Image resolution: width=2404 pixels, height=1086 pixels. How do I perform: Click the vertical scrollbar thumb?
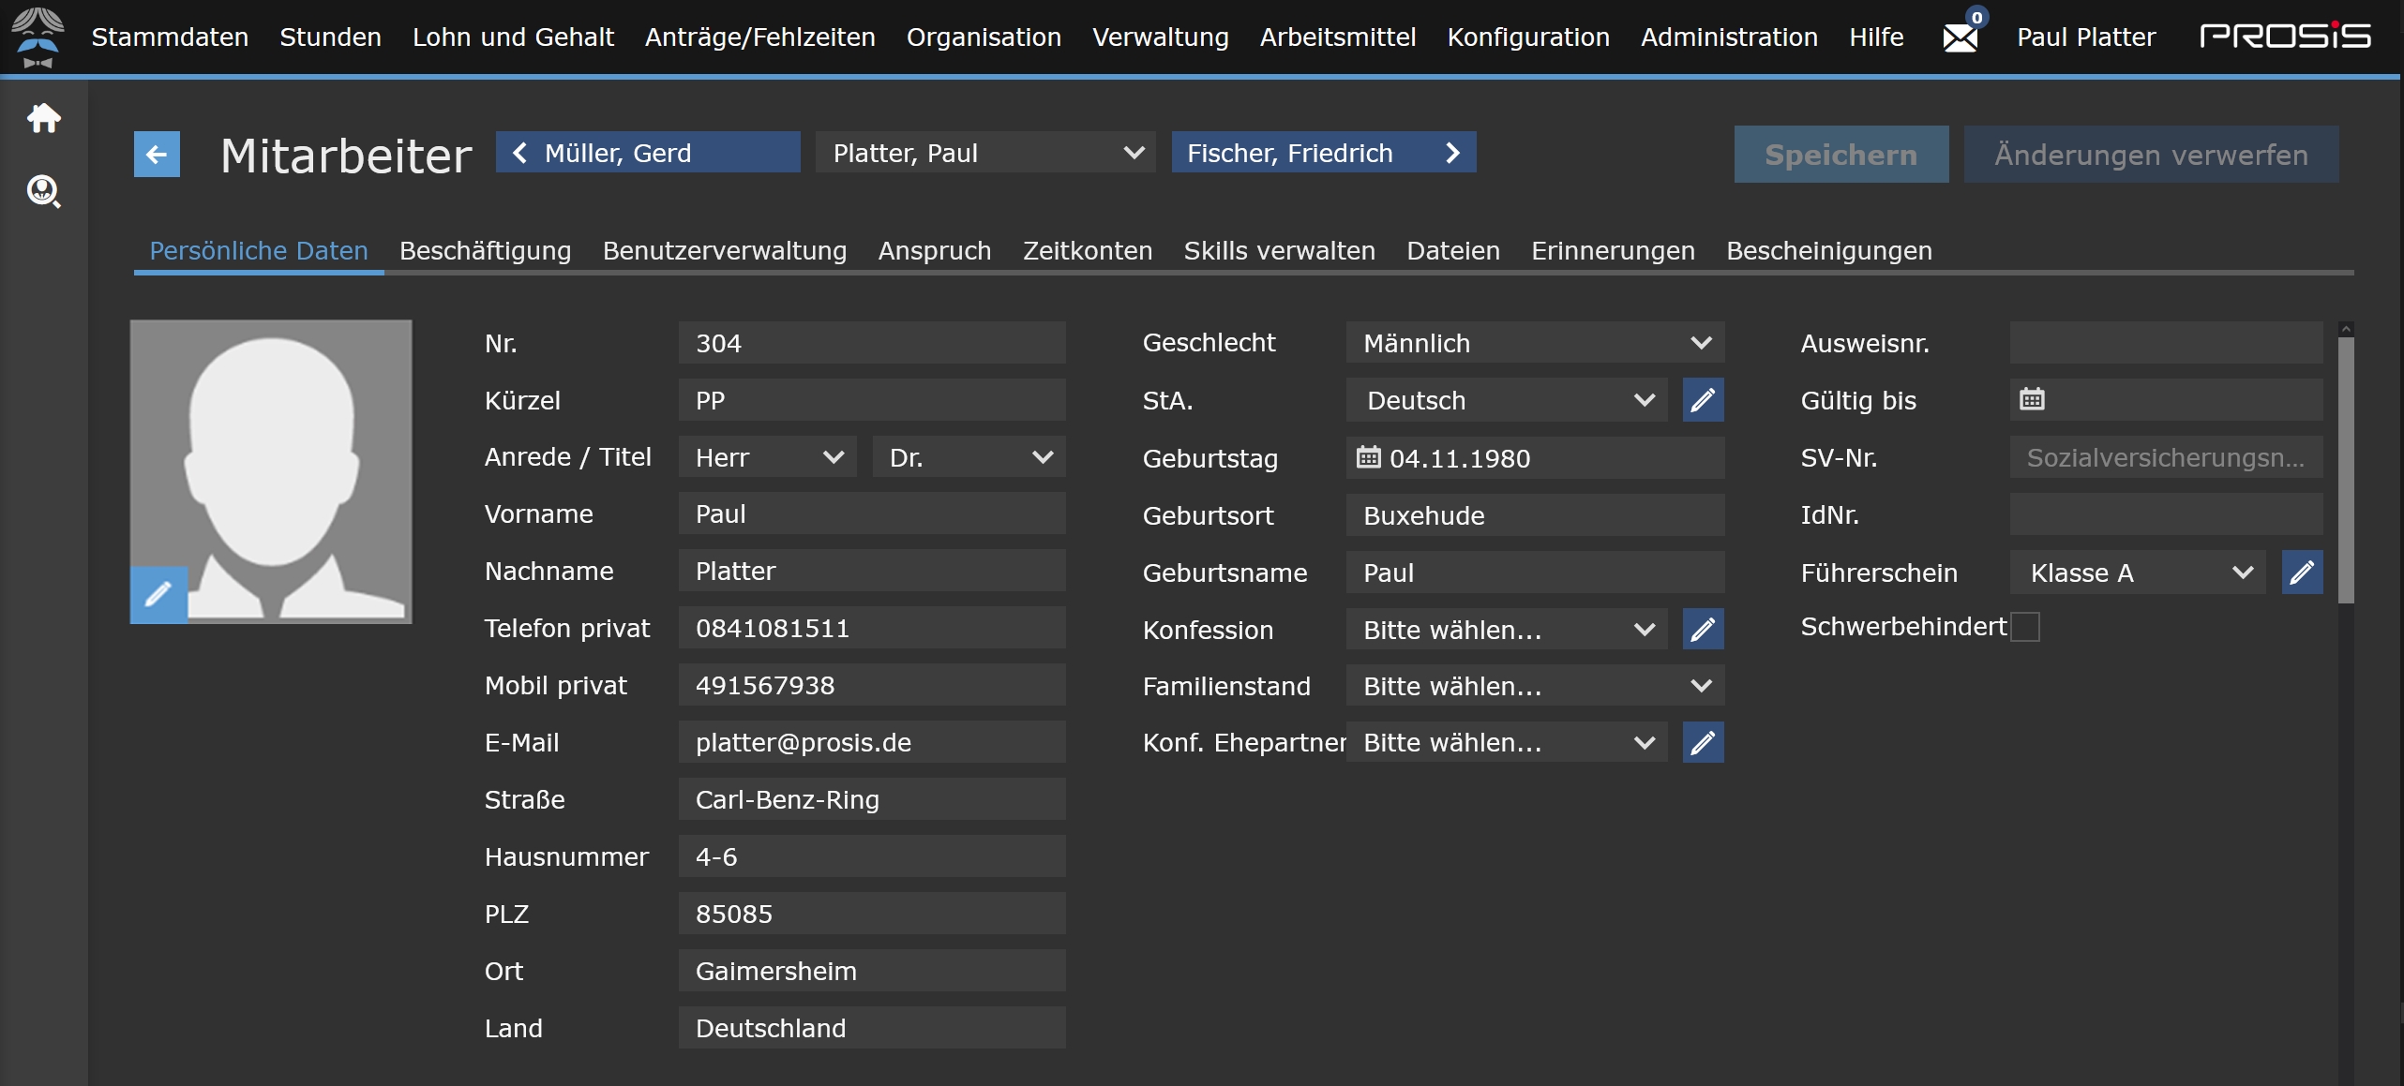(x=2346, y=469)
